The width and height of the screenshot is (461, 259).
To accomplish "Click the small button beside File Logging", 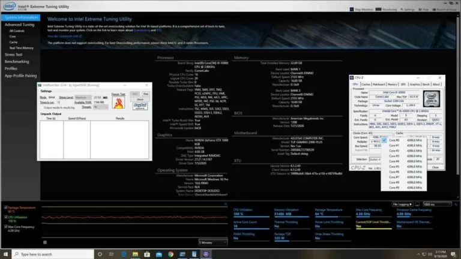I will (417, 204).
